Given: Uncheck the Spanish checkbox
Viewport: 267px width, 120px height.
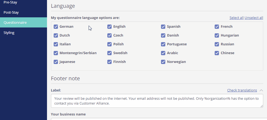Looking at the screenshot, I should 163,26.
